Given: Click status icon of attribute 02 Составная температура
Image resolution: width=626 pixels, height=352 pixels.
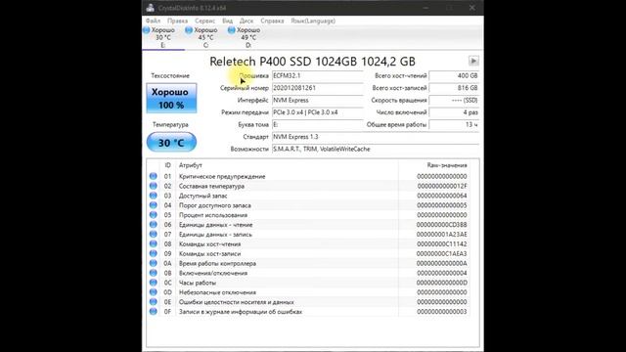Looking at the screenshot, I should [154, 186].
